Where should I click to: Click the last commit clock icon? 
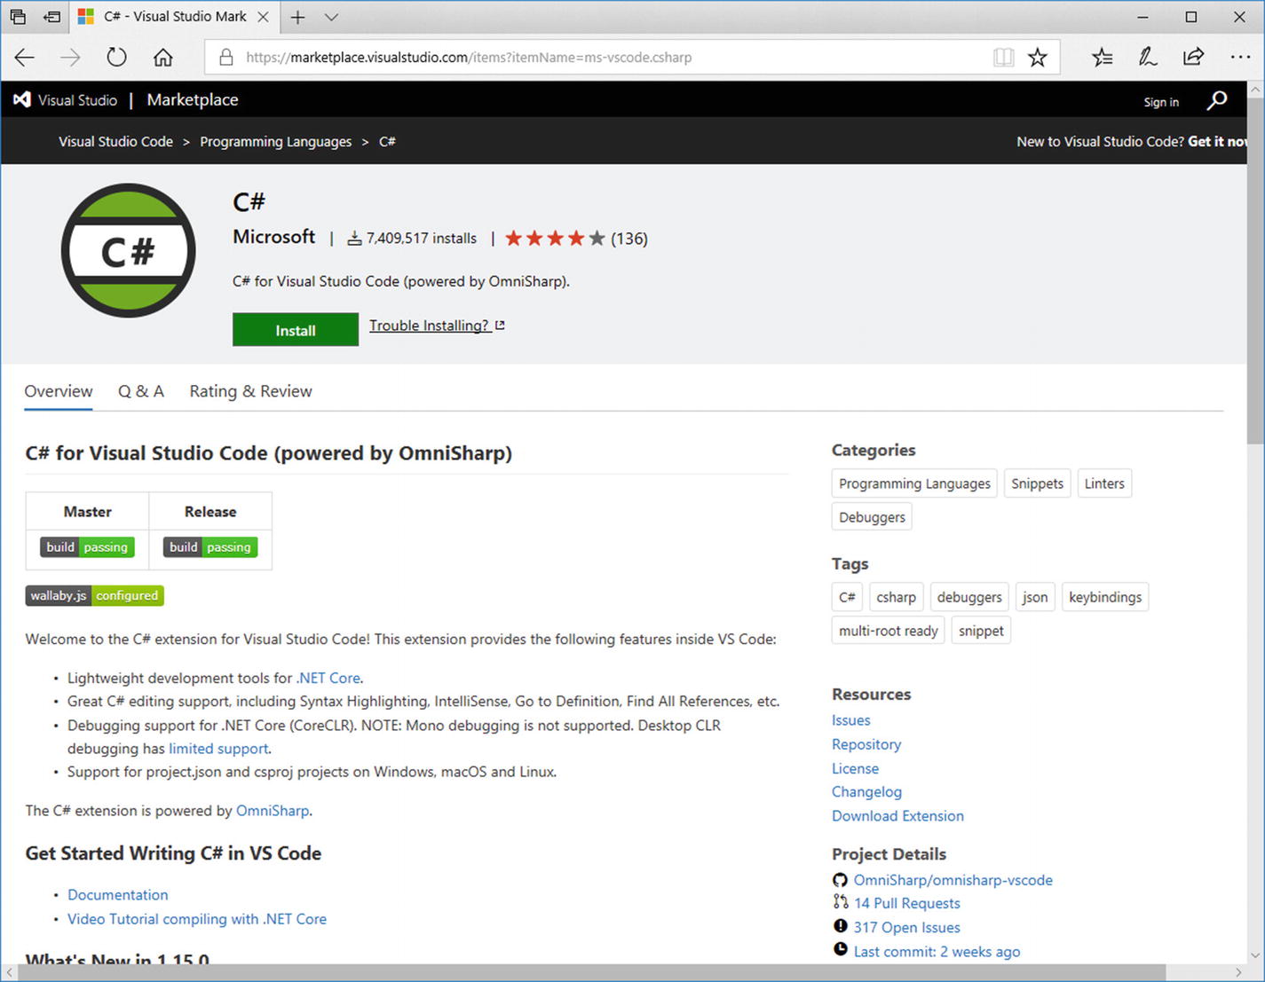click(841, 950)
